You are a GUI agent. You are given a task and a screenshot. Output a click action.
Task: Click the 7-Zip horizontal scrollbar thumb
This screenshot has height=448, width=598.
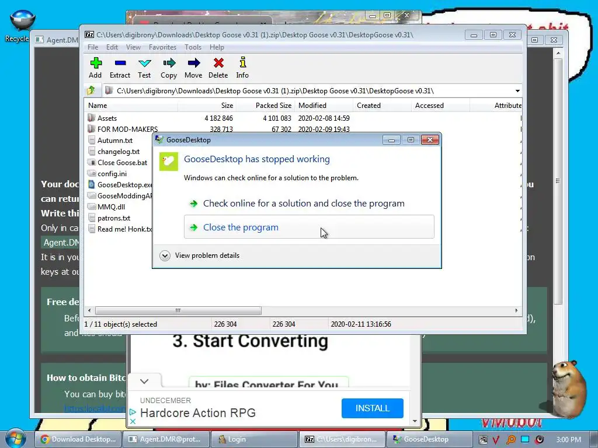[178, 310]
